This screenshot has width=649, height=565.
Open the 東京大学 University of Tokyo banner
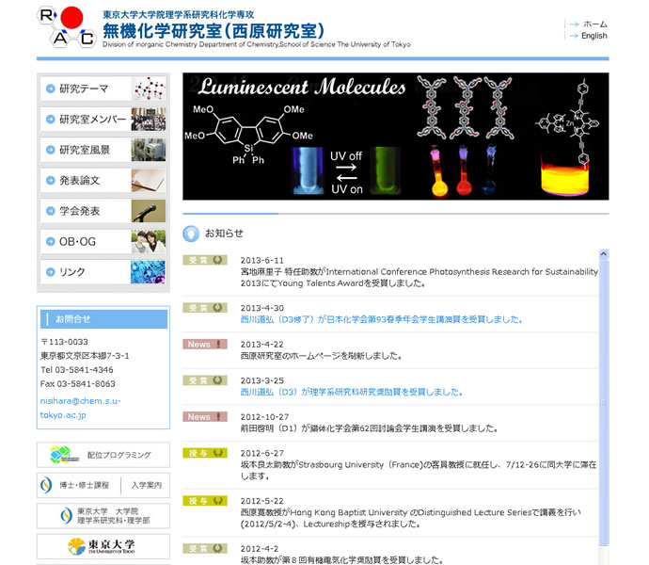103,546
